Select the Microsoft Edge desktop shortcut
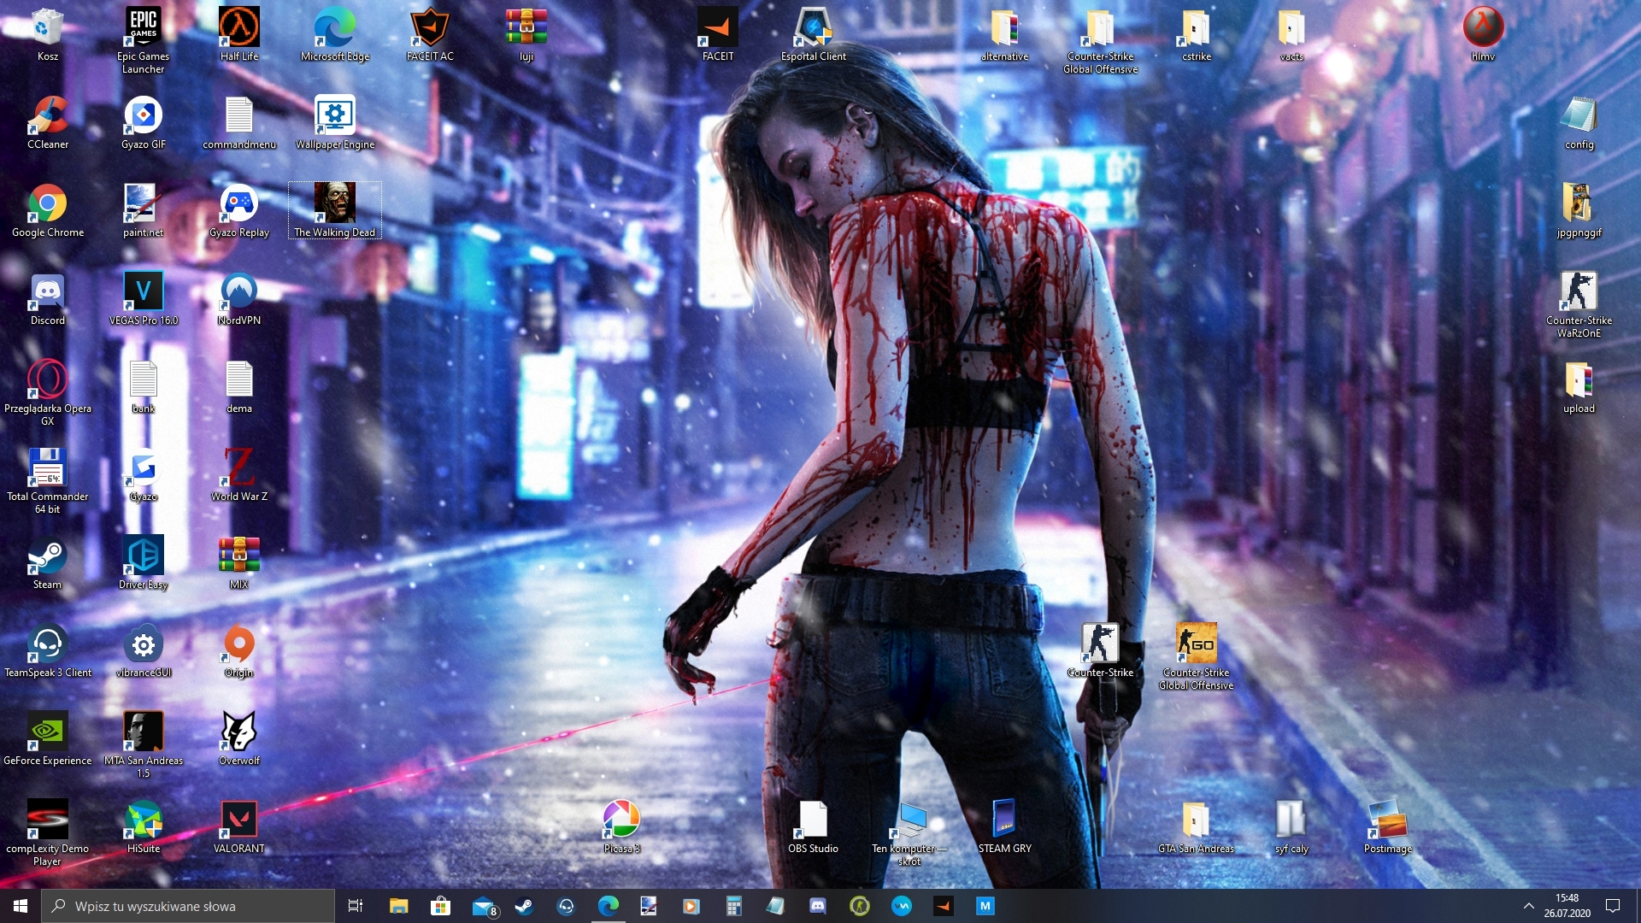This screenshot has height=923, width=1641. click(335, 35)
